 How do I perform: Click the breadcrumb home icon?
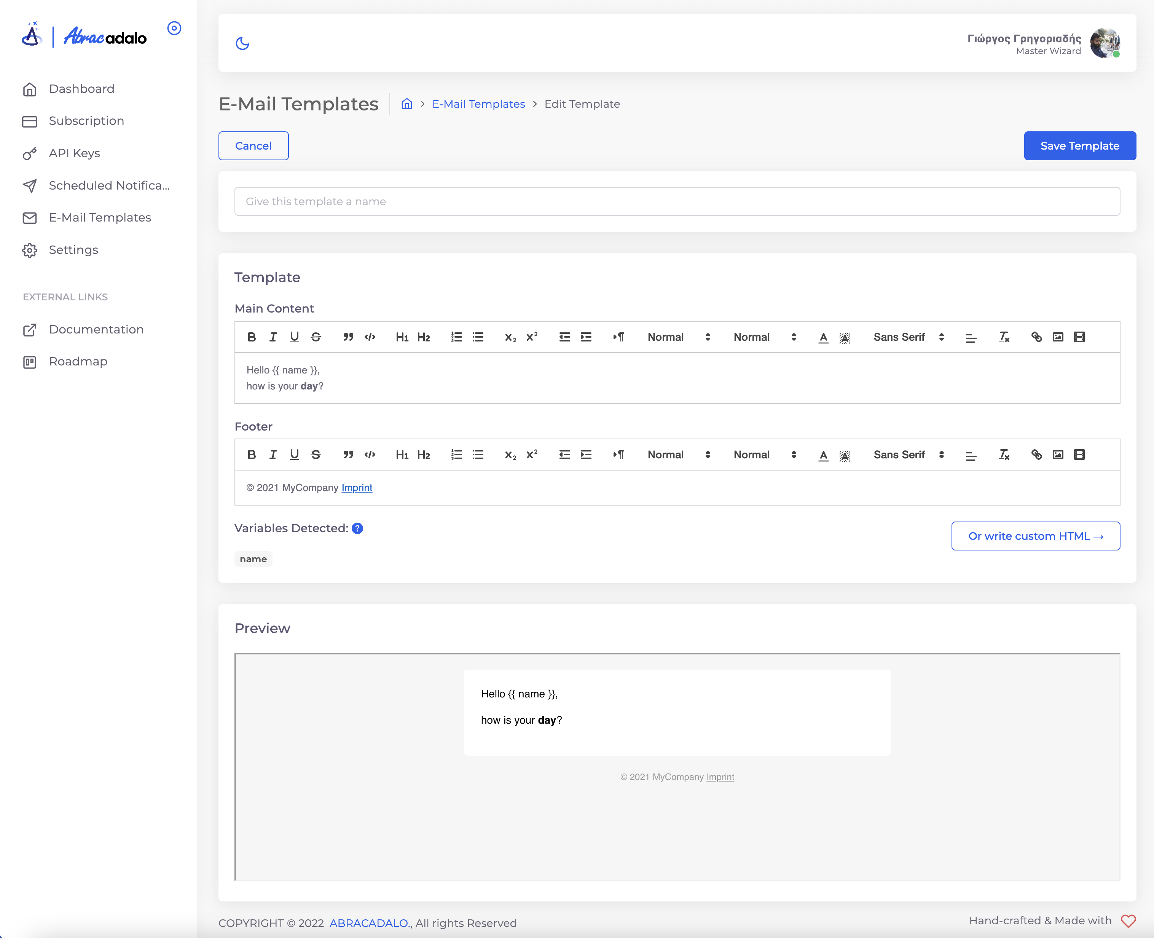point(407,104)
